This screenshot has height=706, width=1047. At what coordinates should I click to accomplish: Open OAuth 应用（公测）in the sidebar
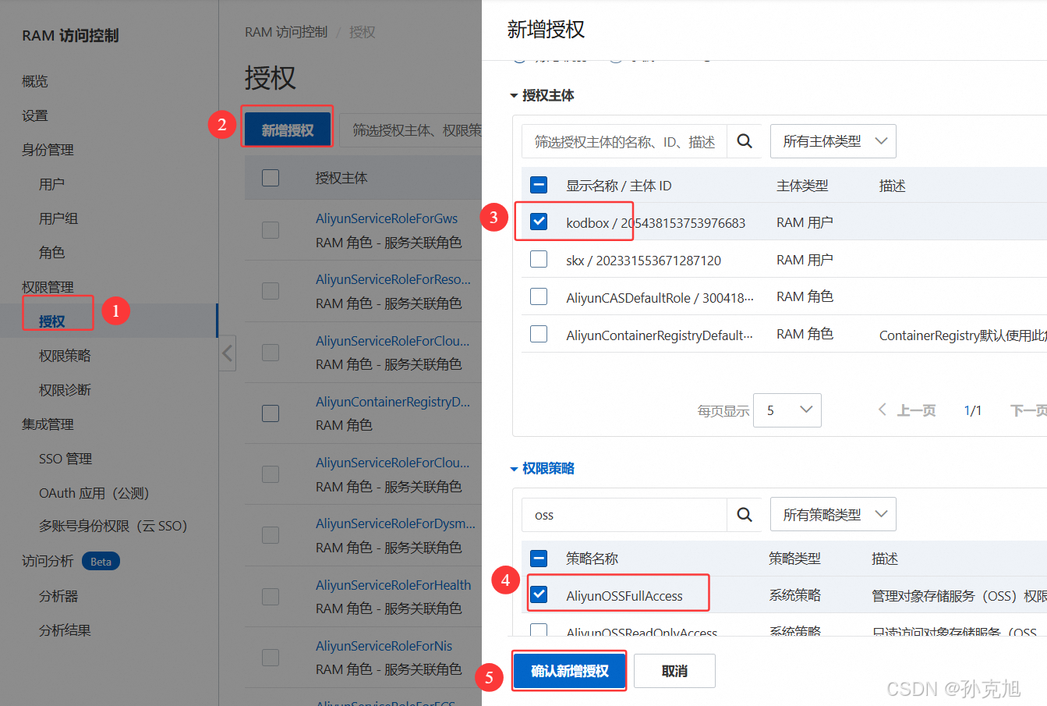94,493
